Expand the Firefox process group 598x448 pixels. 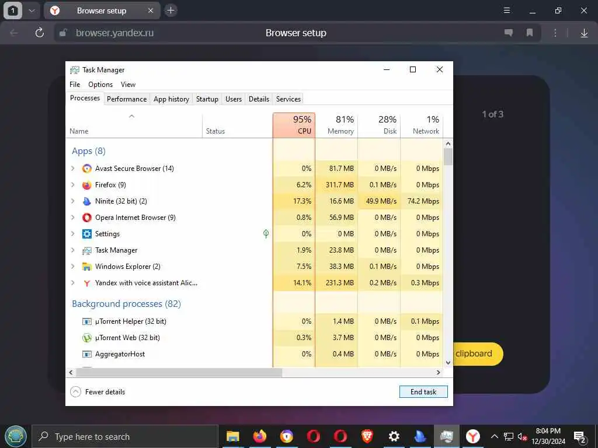(73, 185)
